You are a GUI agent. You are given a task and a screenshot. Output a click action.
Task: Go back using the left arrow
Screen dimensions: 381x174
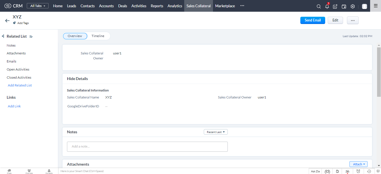click(7, 20)
